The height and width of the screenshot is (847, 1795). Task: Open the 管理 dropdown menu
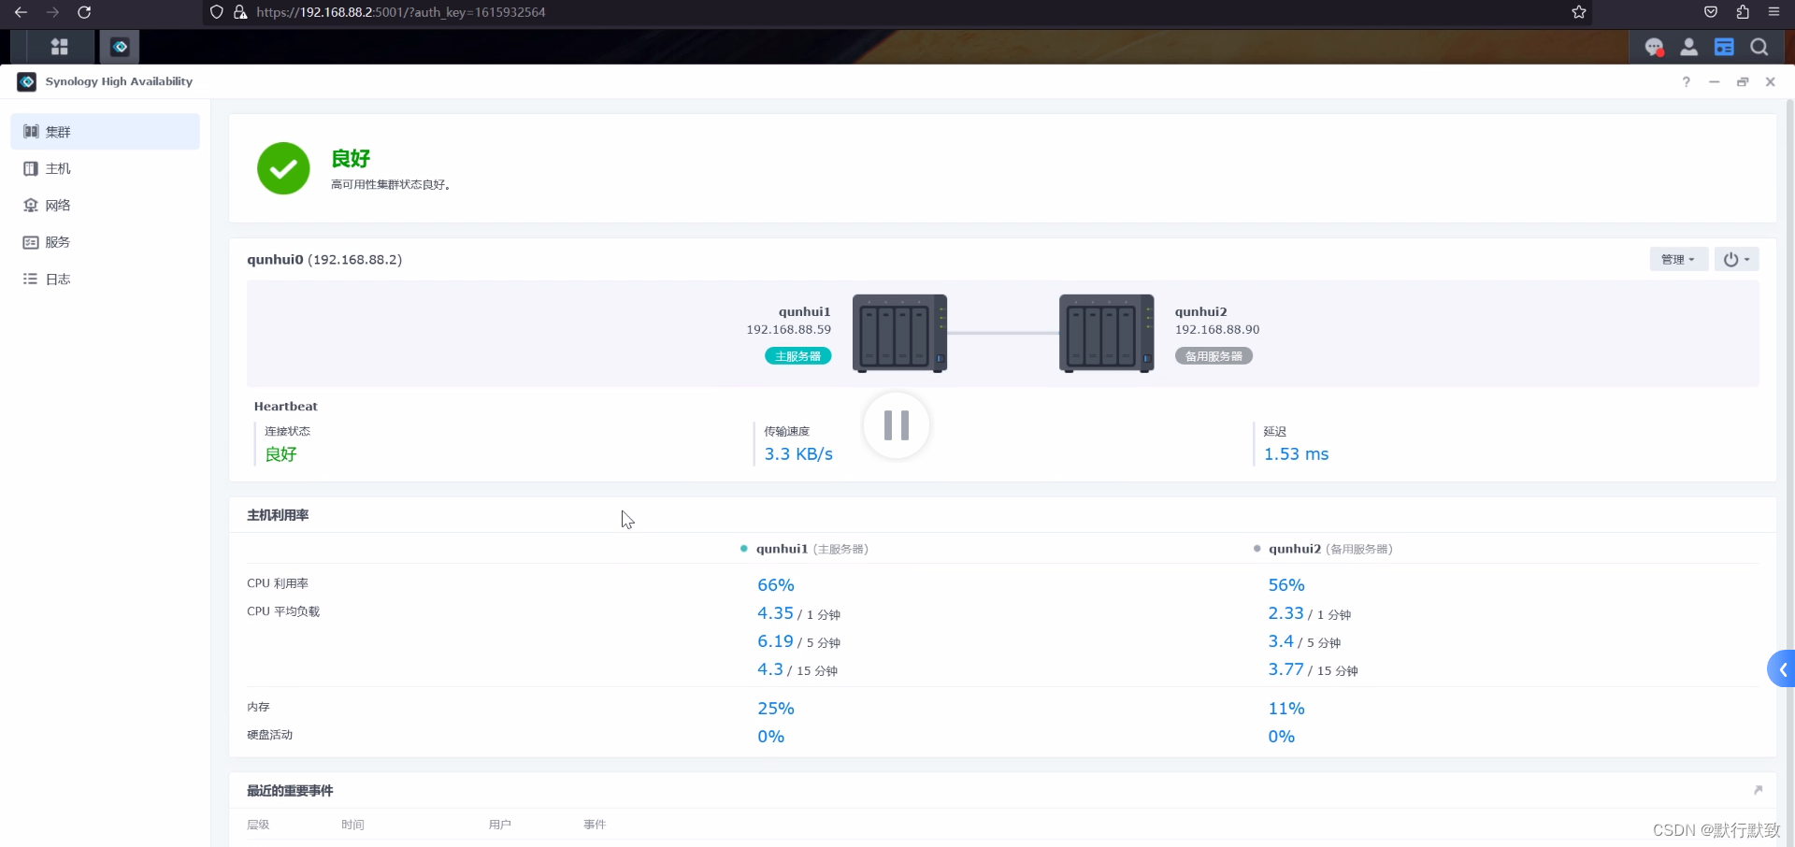(x=1678, y=259)
